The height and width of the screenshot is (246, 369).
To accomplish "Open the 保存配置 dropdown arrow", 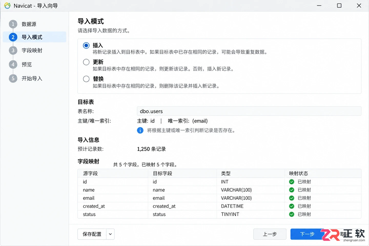I will 110,234.
